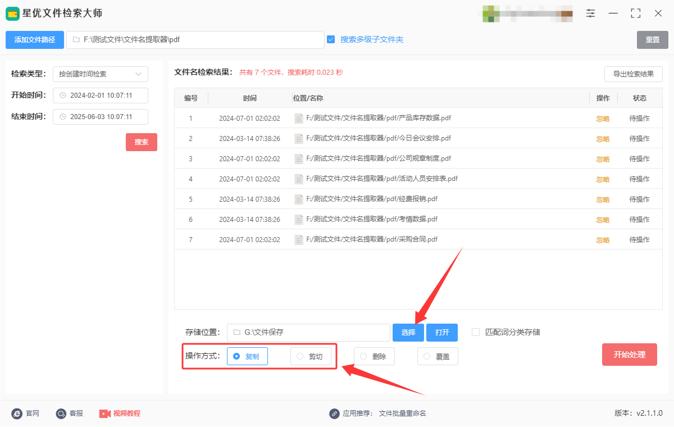Viewport: 674px width, 427px height.
Task: Minimize the application window
Action: tap(613, 13)
